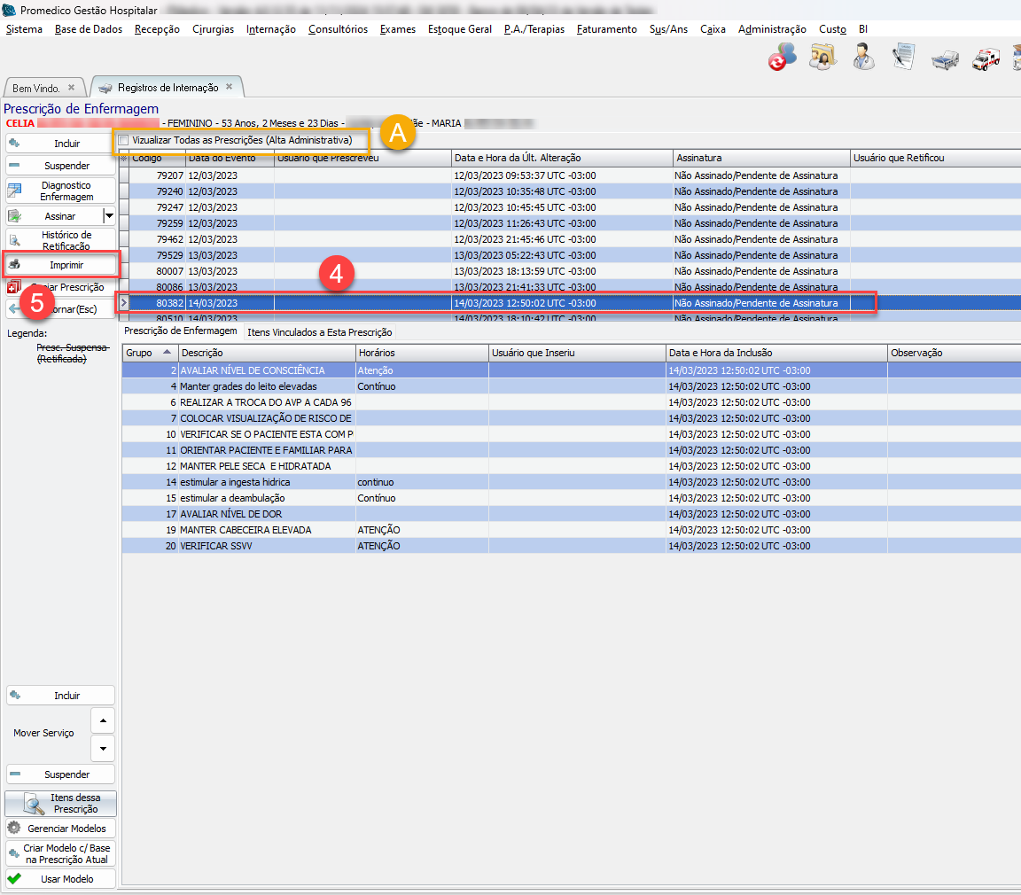Image resolution: width=1021 pixels, height=895 pixels.
Task: Click the document with pen toolbar icon
Action: 903,58
